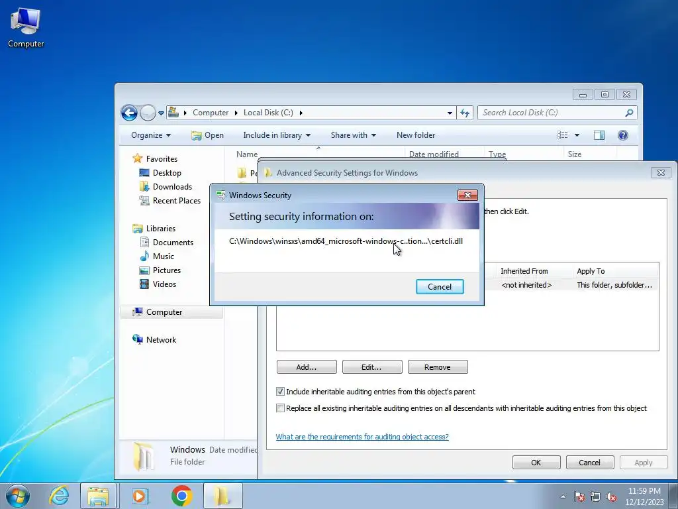Screen dimensions: 678x509
Task: Cancel the Windows Security progress dialog
Action: click(x=440, y=286)
